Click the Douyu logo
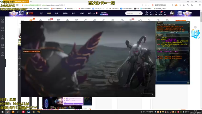 (29, 13)
